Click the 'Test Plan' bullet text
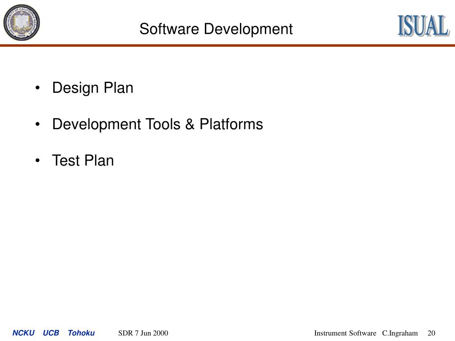This screenshot has width=455, height=341. point(83,160)
